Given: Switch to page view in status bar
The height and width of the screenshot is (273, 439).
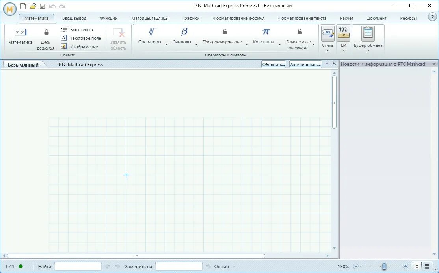Looking at the screenshot, I should pos(417,266).
